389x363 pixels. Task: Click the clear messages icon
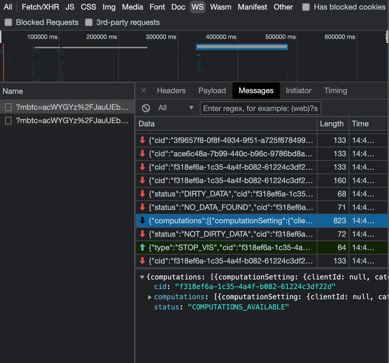coord(146,108)
